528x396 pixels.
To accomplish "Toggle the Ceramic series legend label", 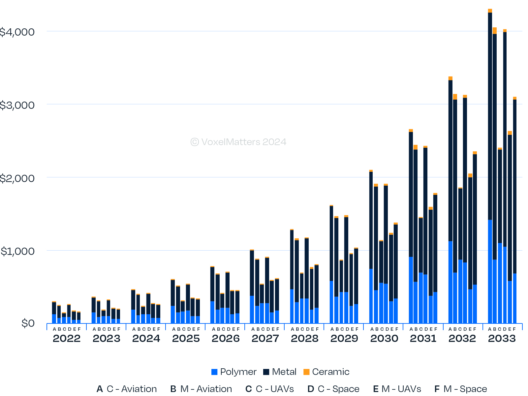I will click(x=330, y=372).
